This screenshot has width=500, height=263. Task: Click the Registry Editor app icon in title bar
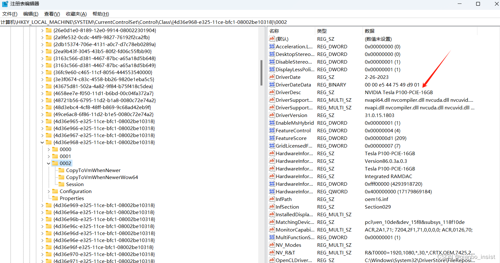(x=5, y=4)
